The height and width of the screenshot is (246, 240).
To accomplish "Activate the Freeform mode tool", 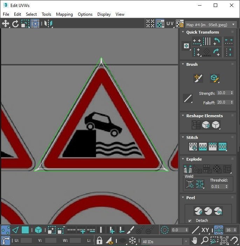I will click(35, 24).
